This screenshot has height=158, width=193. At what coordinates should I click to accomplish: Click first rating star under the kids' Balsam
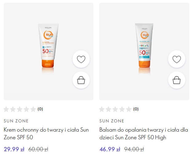(x=102, y=109)
